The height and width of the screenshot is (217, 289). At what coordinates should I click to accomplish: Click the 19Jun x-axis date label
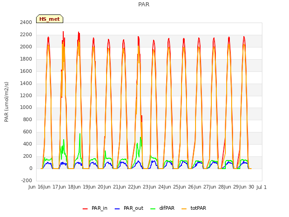coord(89,187)
